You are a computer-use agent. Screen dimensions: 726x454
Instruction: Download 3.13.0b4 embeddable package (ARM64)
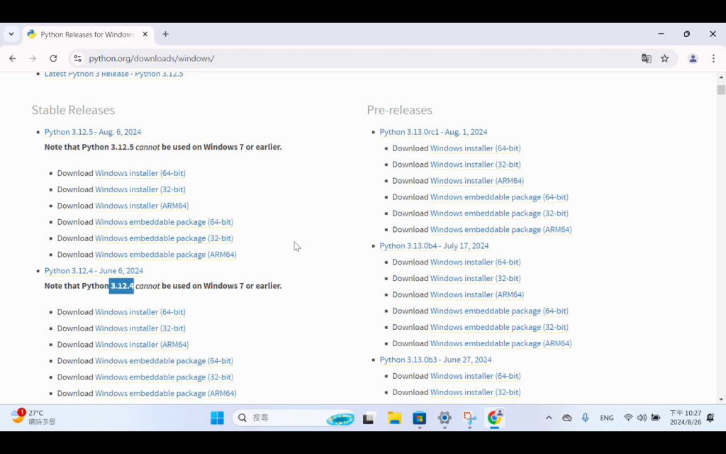(x=501, y=343)
